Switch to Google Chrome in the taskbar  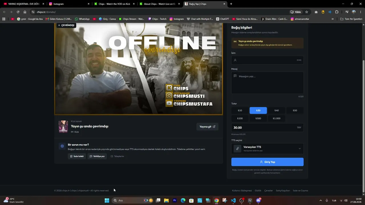[216, 200]
